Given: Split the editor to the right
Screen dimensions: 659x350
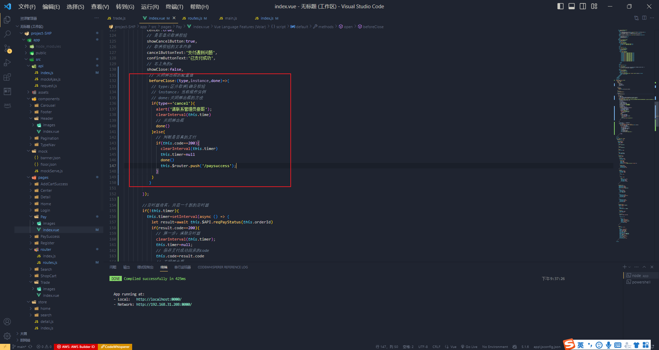Looking at the screenshot, I should 644,18.
